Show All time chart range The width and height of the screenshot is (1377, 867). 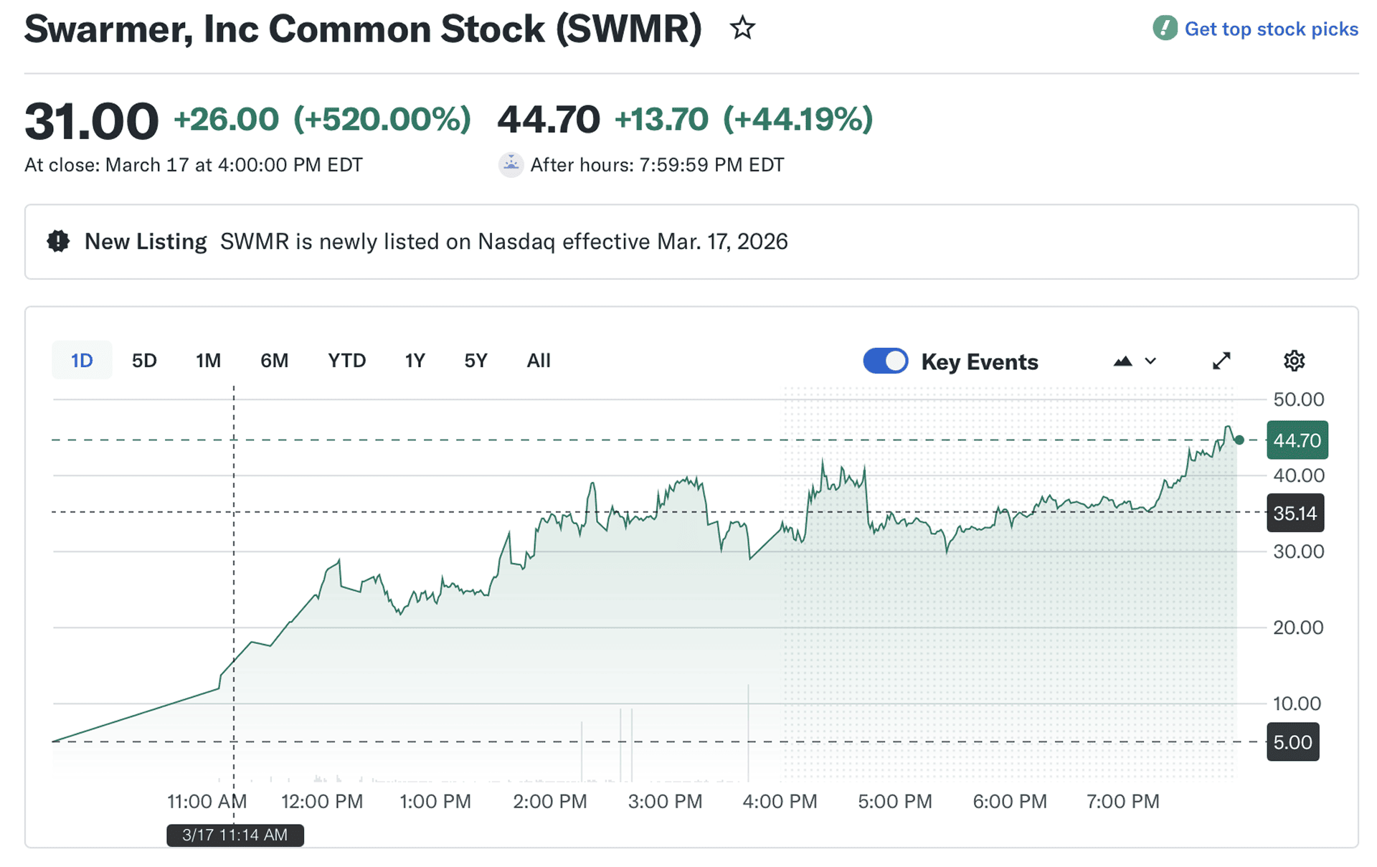pos(538,361)
